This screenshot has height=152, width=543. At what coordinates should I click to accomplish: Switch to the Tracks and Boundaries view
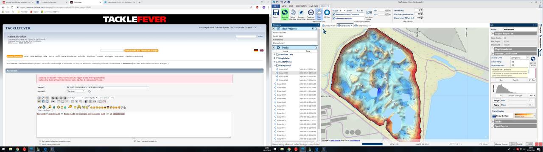click(x=311, y=14)
